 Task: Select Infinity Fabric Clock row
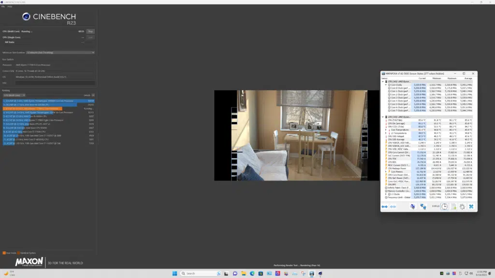(x=429, y=188)
